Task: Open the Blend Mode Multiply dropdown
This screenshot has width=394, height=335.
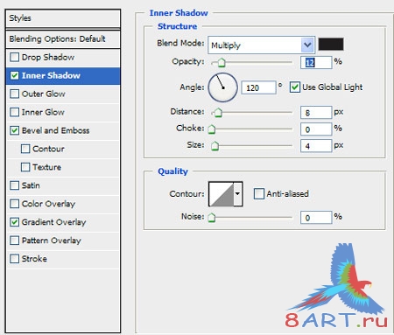Action: click(262, 45)
